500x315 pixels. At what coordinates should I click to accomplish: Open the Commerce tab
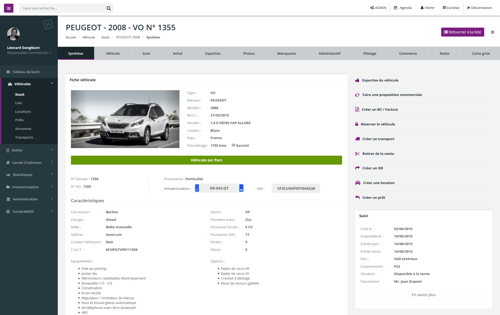tap(408, 53)
